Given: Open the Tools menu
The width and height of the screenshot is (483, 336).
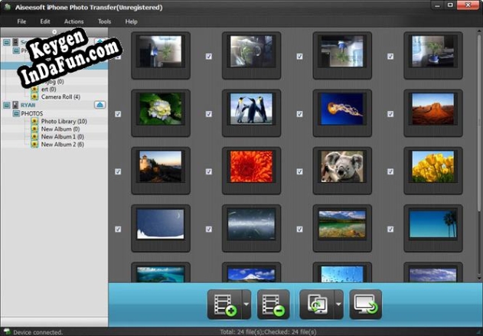Looking at the screenshot, I should 104,21.
